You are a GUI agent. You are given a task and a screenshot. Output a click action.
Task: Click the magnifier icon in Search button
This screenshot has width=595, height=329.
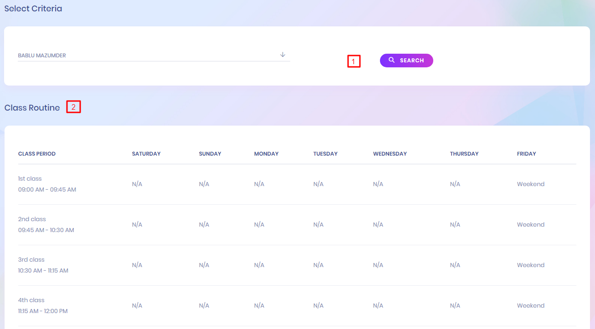tap(392, 60)
